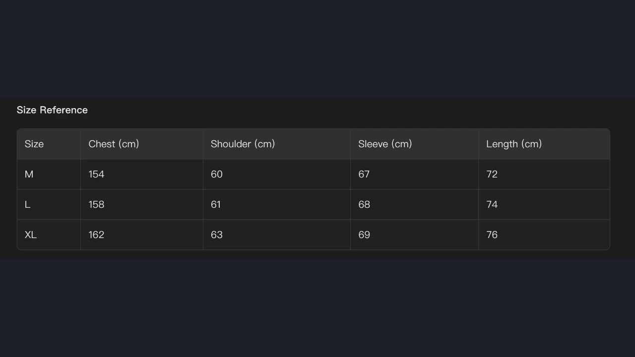Viewport: 635px width, 357px height.
Task: Select length value 72 in M row
Action: [492, 174]
